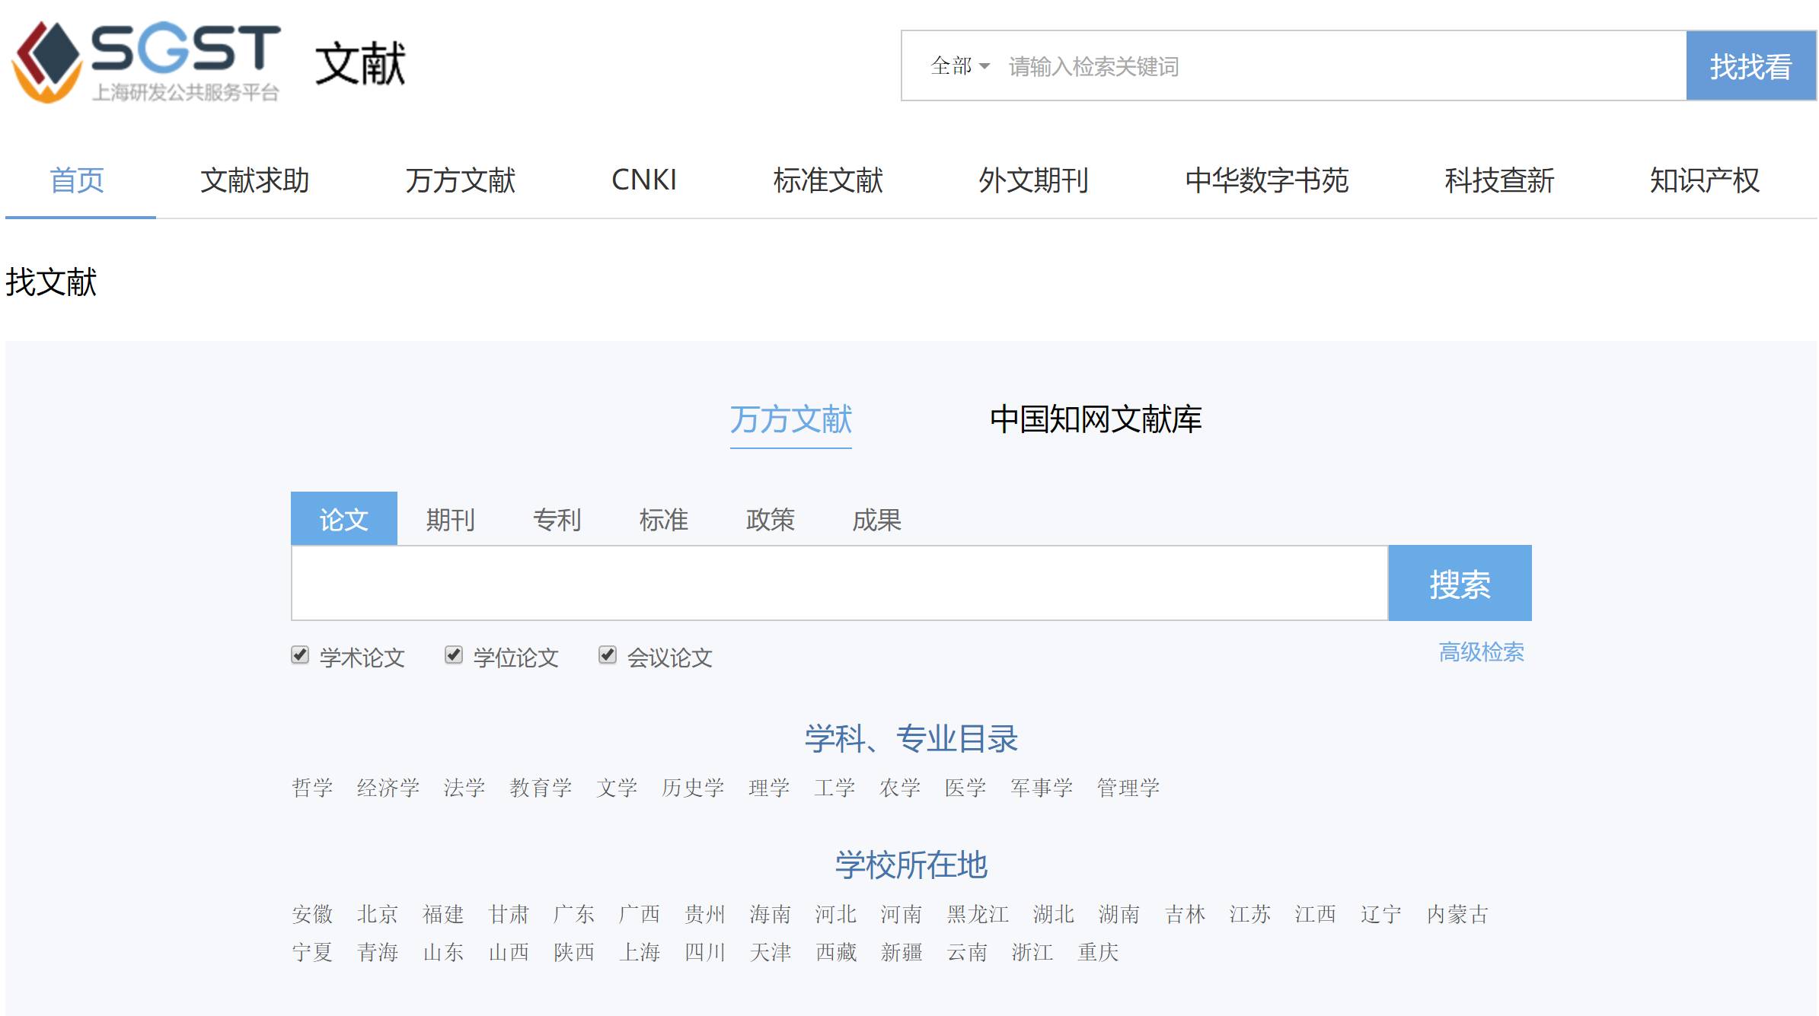Browse the 军事学 subject category

coord(1042,788)
